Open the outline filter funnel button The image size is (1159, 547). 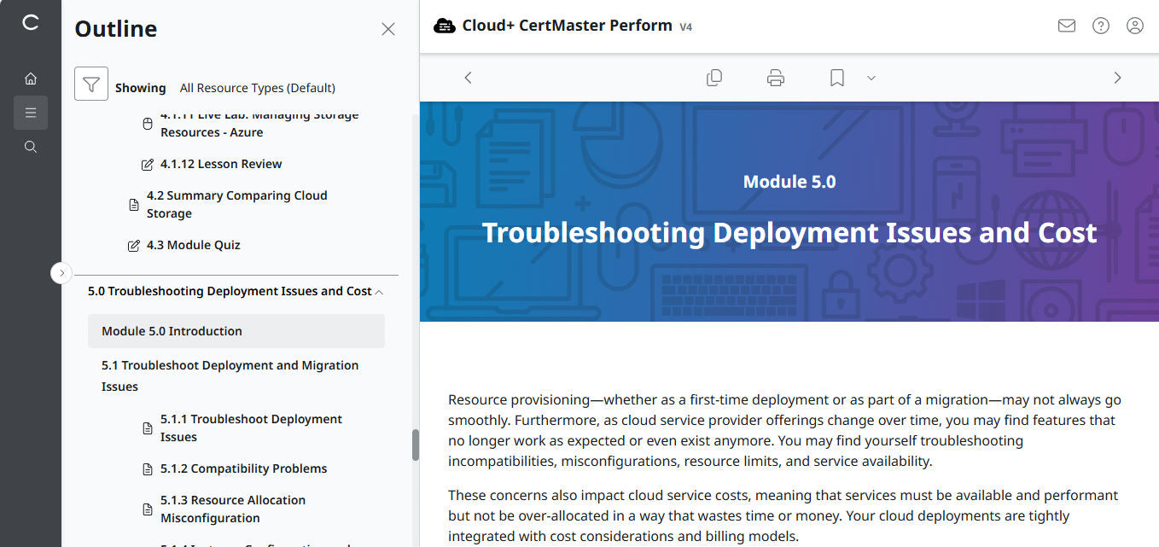[x=91, y=84]
